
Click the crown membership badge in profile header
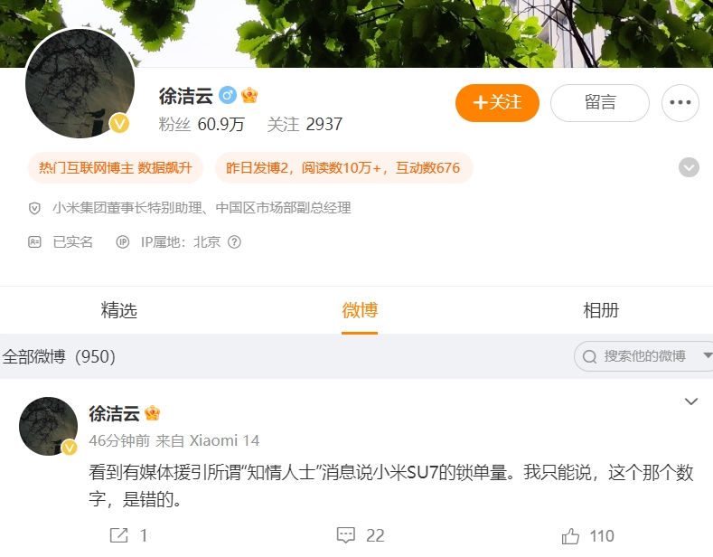(249, 96)
